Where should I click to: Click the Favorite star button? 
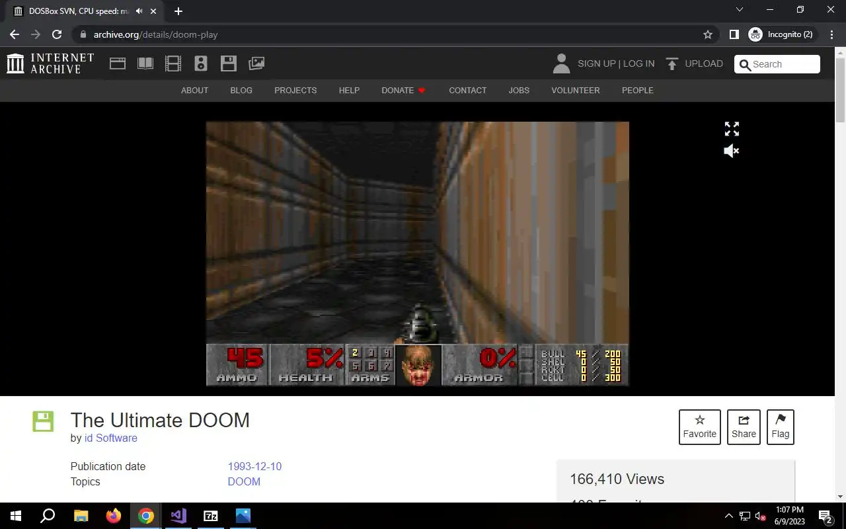(x=700, y=427)
